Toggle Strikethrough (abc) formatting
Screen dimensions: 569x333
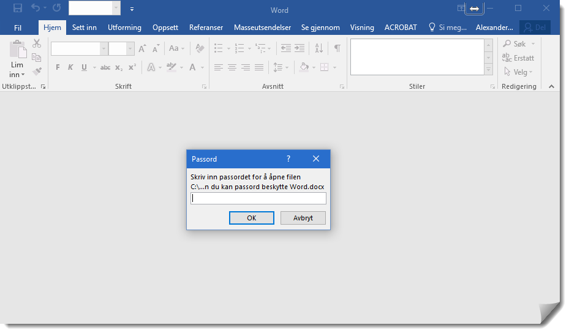105,67
